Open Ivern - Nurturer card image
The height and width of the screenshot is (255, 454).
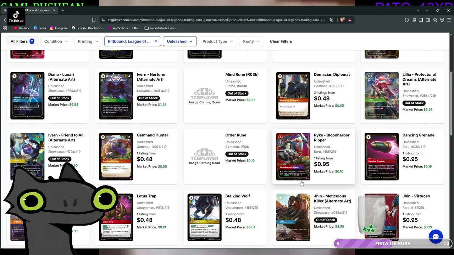(x=116, y=96)
